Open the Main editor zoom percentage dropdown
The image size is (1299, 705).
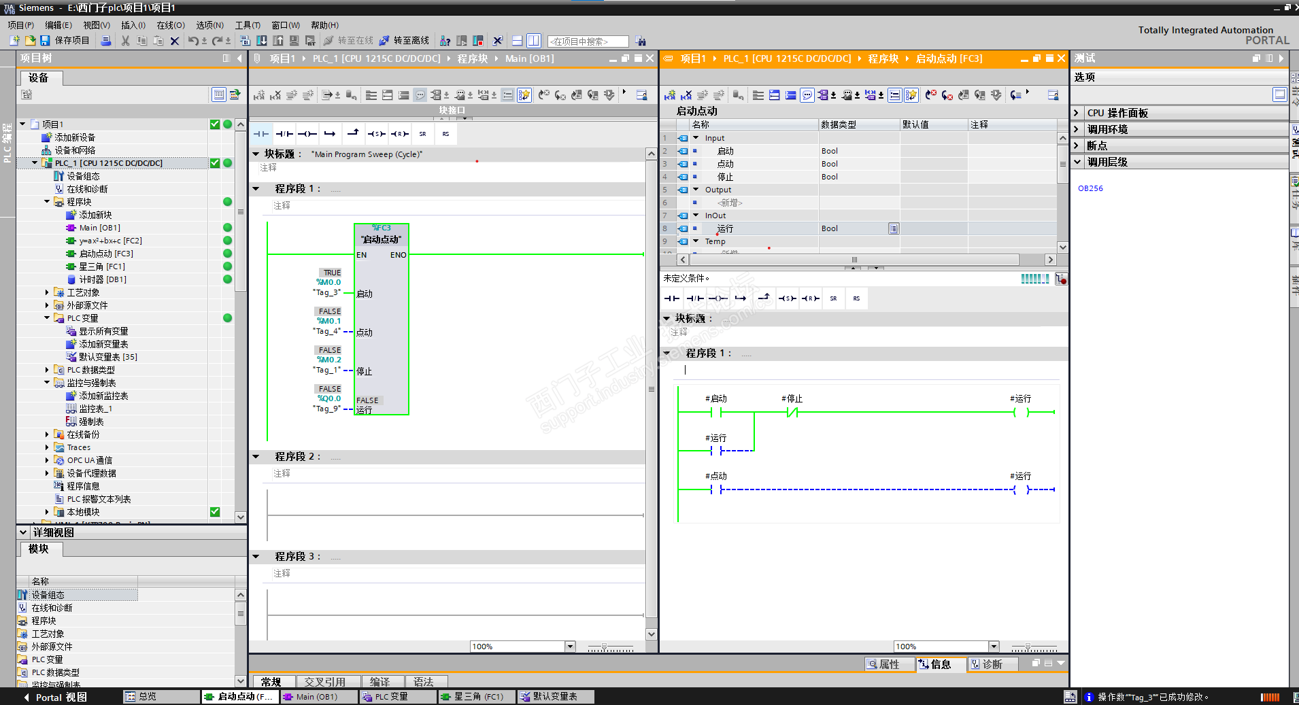pos(570,647)
